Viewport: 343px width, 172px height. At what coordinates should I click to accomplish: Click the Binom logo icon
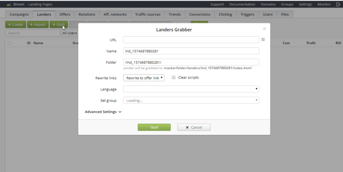click(8, 5)
